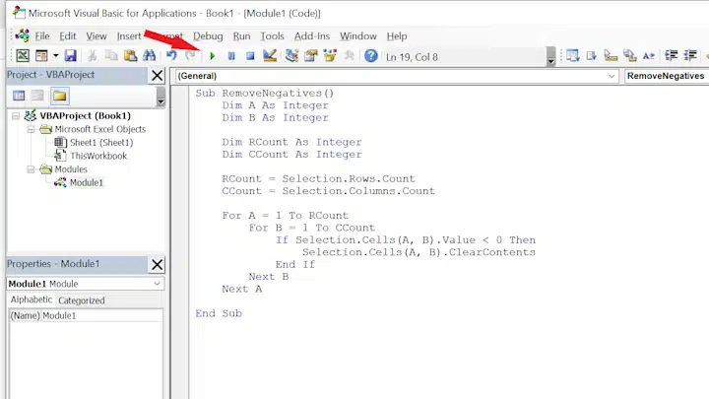Select Sheet1 (Sheet1) in project tree
709x399 pixels.
click(101, 143)
